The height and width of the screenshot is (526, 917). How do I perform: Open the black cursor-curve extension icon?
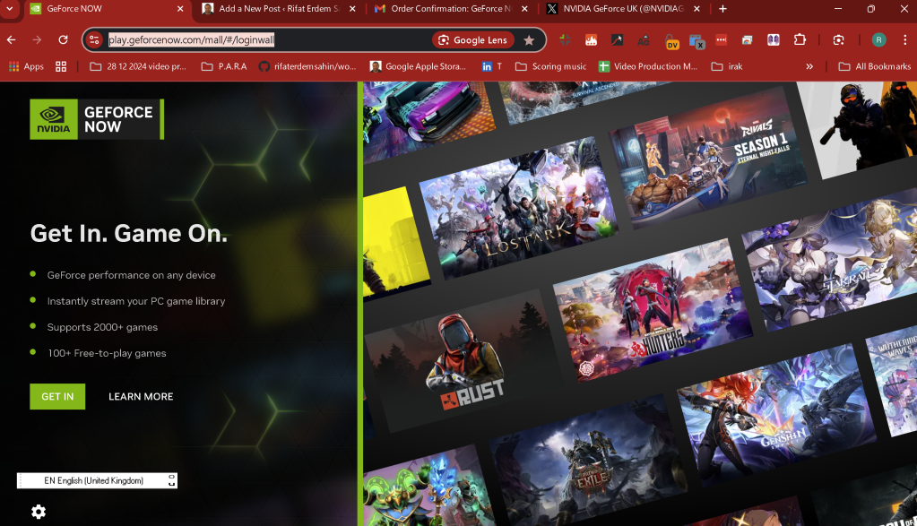[x=617, y=39]
